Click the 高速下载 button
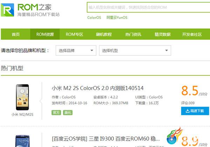 195,111
